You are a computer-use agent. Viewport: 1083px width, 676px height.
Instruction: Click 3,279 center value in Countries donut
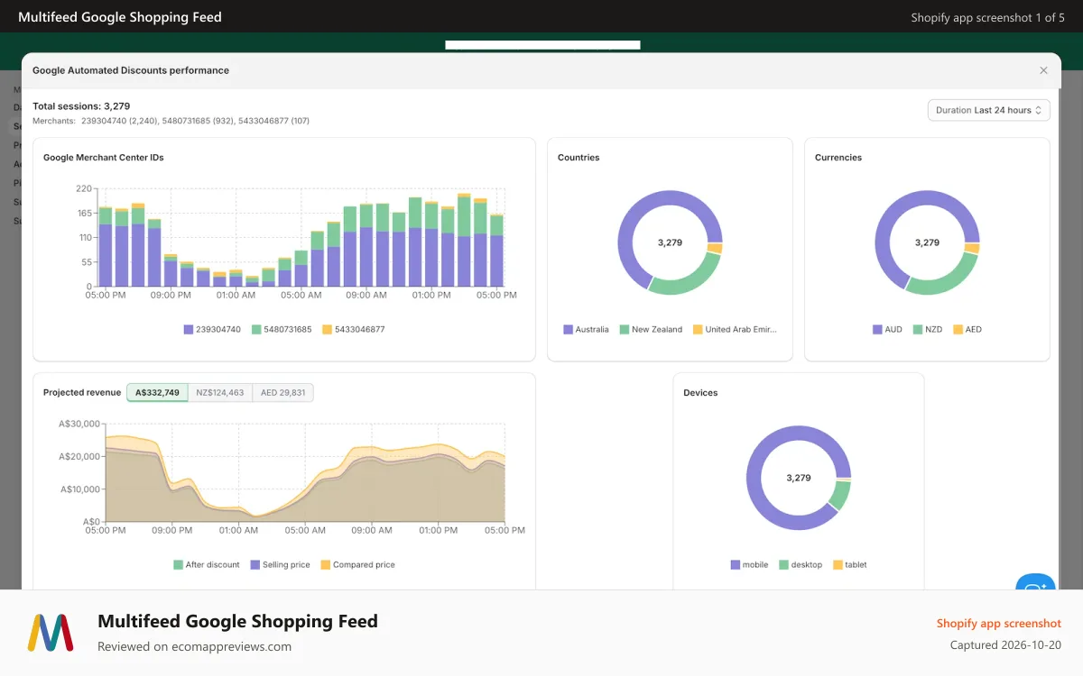pos(670,243)
